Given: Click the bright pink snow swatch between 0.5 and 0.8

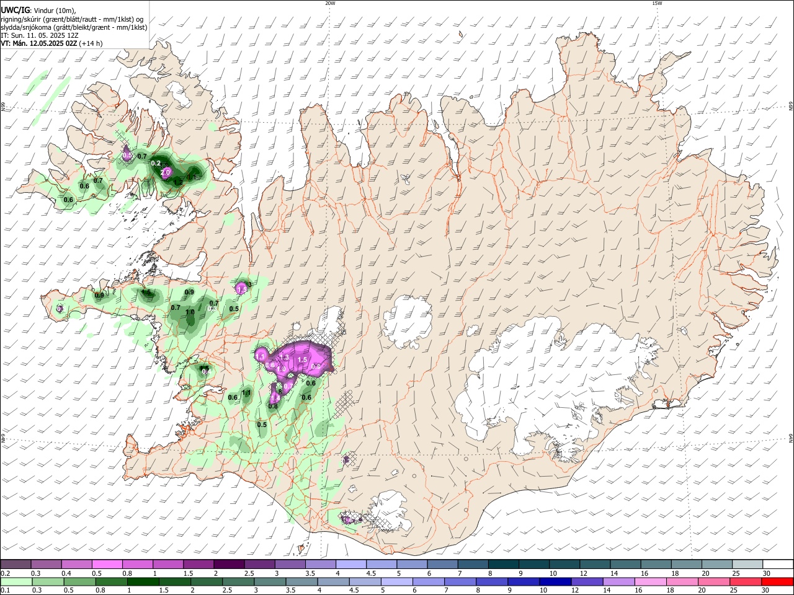Looking at the screenshot, I should tap(107, 565).
